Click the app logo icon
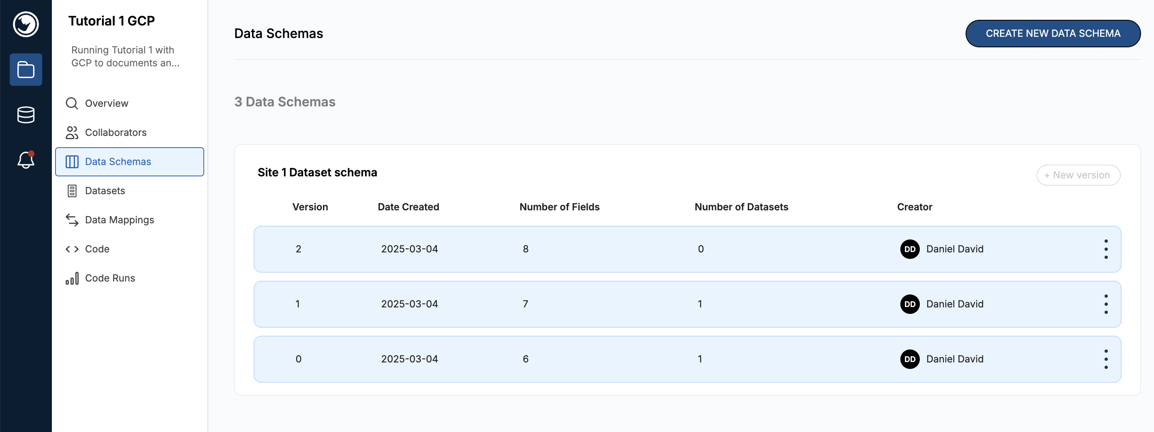Viewport: 1154px width, 432px height. pos(26,24)
